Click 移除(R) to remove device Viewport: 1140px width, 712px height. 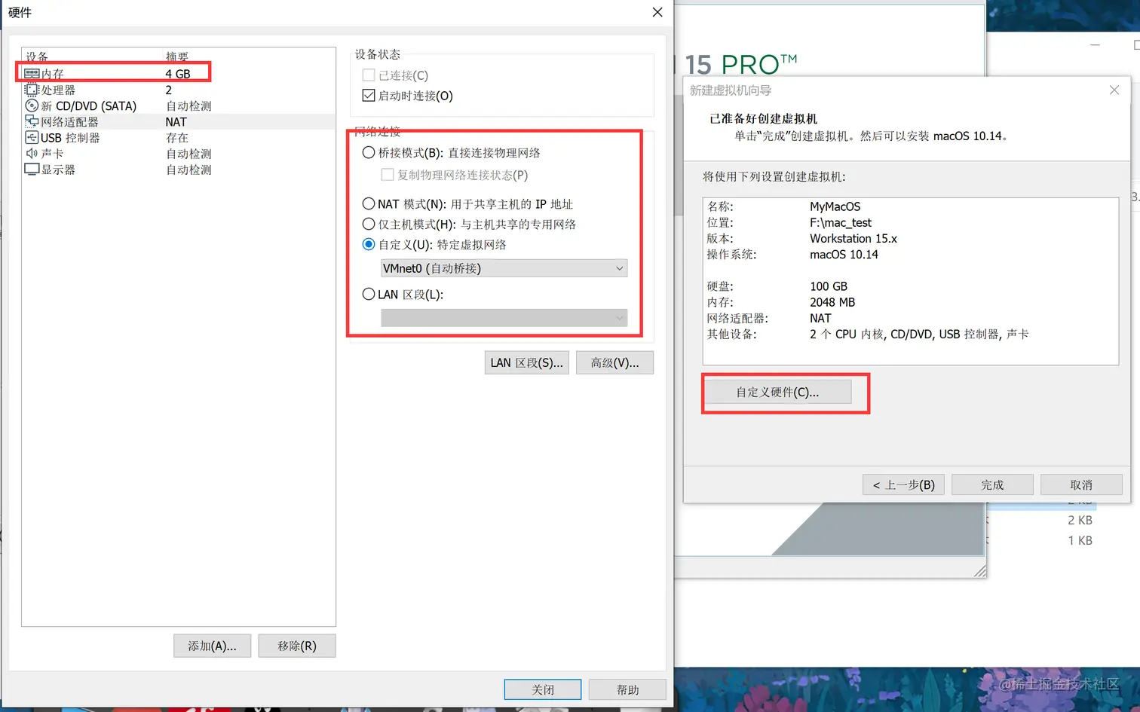click(297, 646)
